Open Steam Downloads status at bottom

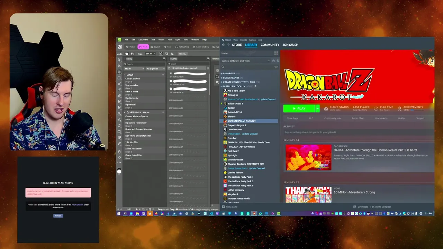(x=372, y=207)
